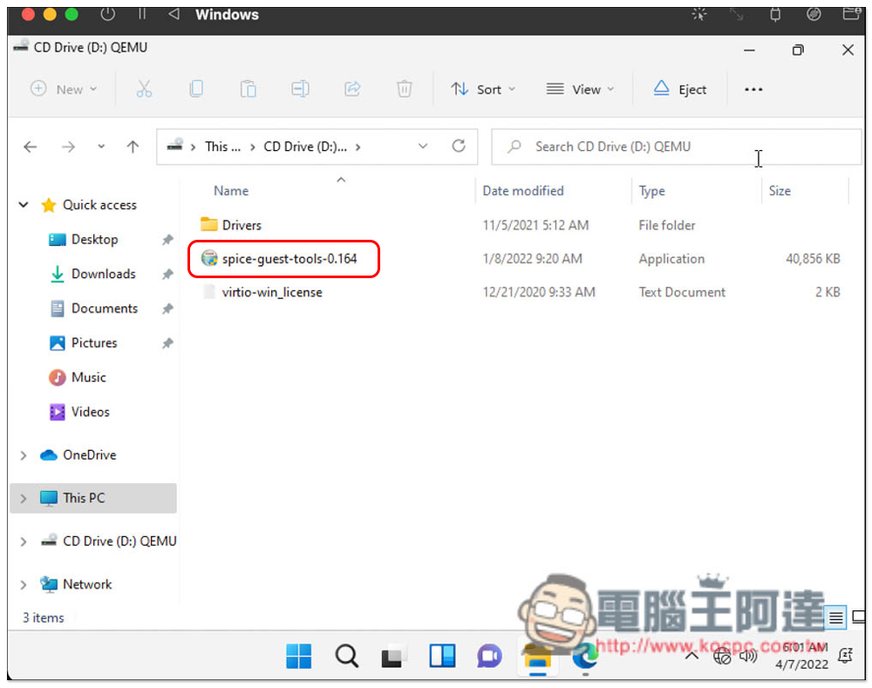Screen dimensions: 872x688
Task: Go forward with the right arrow
Action: click(x=68, y=146)
